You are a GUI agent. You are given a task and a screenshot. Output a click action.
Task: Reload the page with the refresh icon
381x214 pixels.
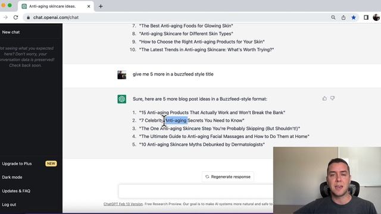[16, 17]
